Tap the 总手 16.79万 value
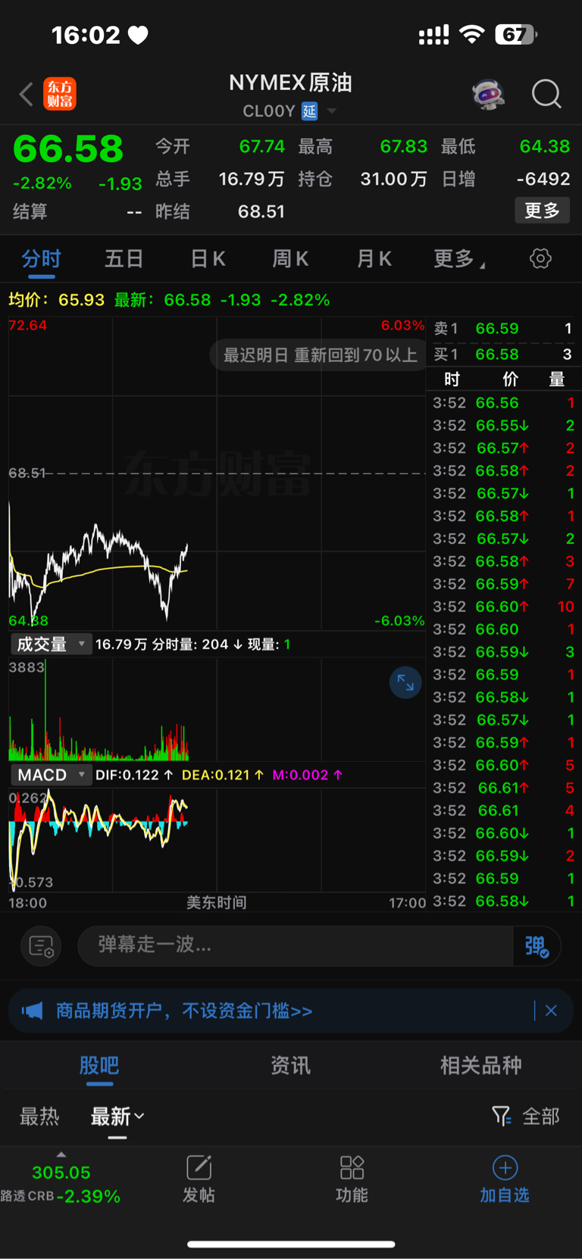 [x=252, y=179]
